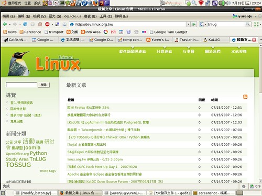Click the address bar showing dev.linux.org.tw
This screenshot has width=262, height=196.
point(128,24)
